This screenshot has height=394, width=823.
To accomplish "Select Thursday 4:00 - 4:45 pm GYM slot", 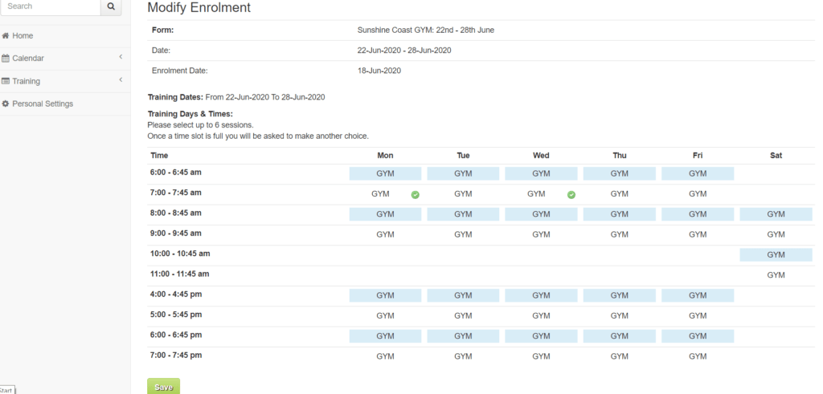I will click(x=620, y=295).
